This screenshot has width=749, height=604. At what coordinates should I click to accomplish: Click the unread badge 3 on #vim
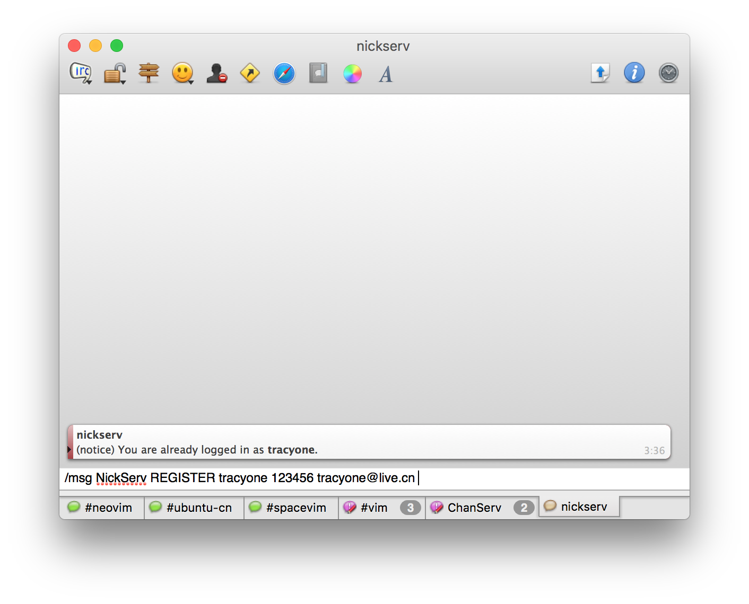[410, 508]
